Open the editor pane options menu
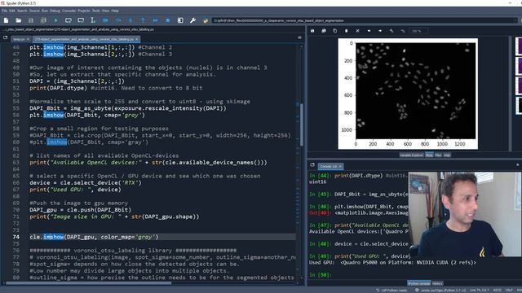This screenshot has width=522, height=293. coord(299,37)
